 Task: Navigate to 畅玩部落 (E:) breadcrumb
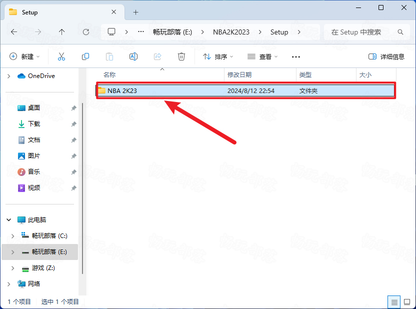click(172, 32)
